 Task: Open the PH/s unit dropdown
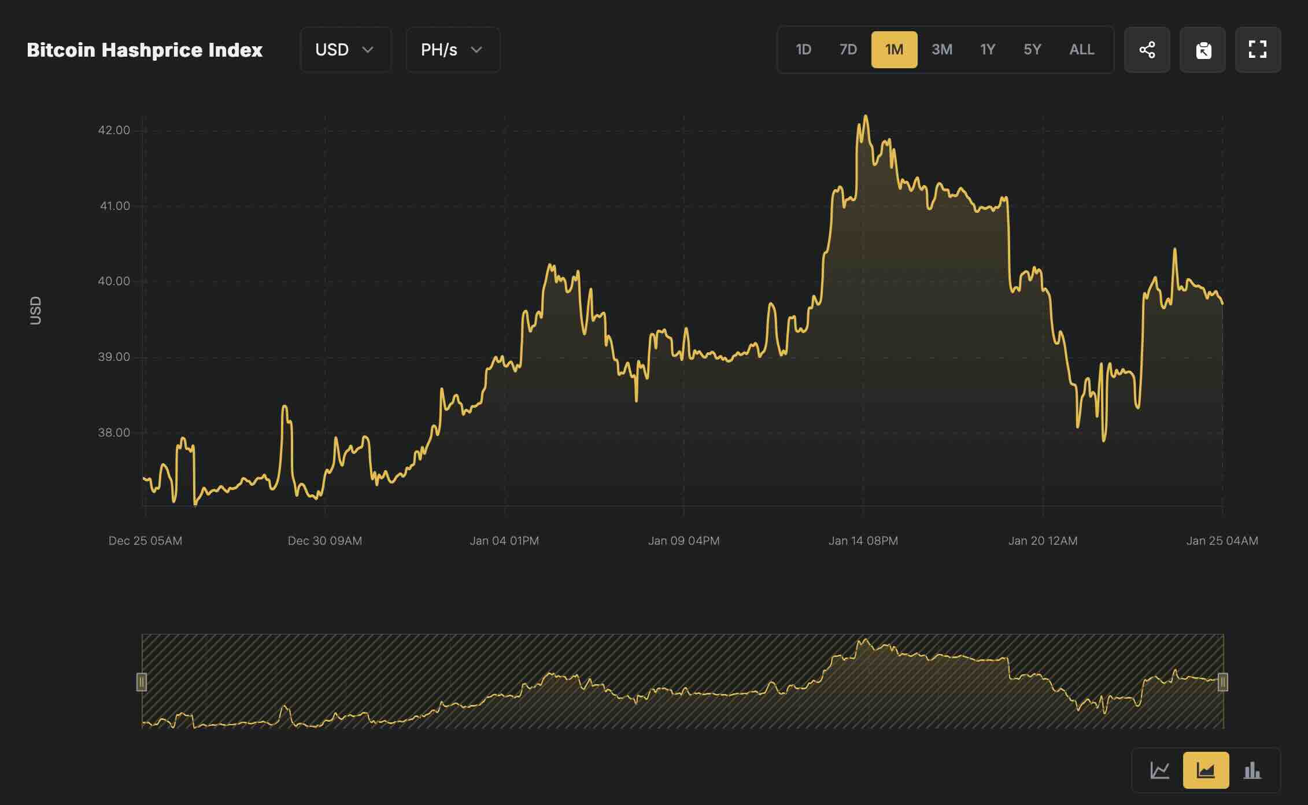coord(452,50)
